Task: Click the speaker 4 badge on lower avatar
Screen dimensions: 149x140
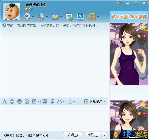Action: pyautogui.click(x=142, y=114)
